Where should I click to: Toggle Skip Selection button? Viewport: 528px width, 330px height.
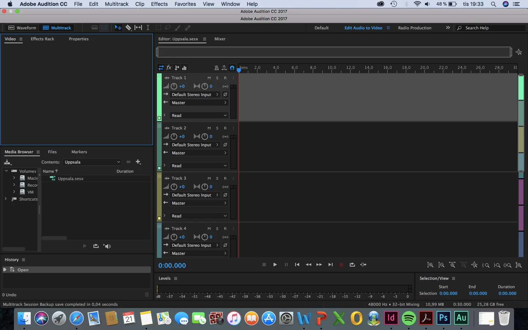(x=363, y=265)
